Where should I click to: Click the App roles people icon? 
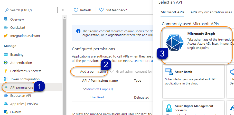tap(6, 104)
